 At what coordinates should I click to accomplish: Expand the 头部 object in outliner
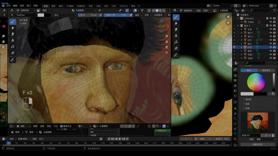241,29
